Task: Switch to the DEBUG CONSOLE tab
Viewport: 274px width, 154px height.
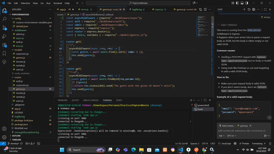Action: [x=91, y=100]
